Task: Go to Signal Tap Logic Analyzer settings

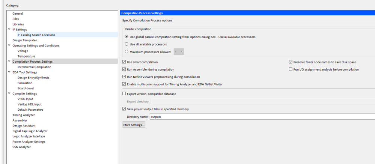Action: [30, 131]
